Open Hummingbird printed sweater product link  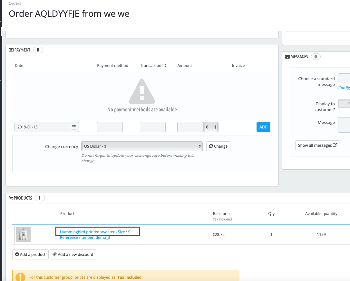coord(95,232)
